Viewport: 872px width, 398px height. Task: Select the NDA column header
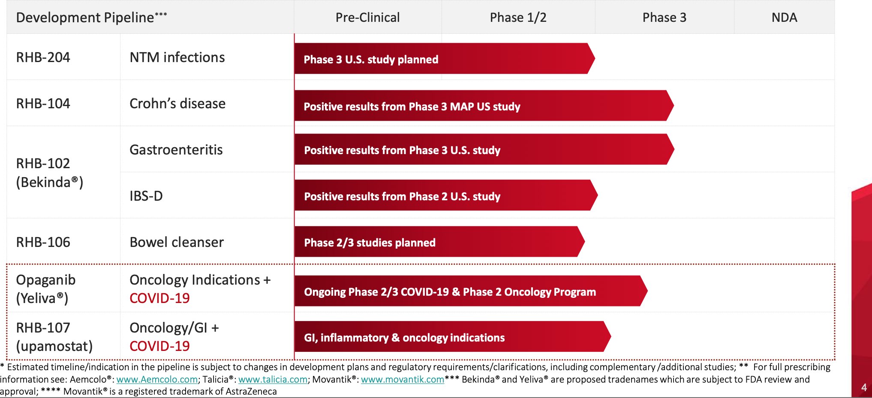784,18
